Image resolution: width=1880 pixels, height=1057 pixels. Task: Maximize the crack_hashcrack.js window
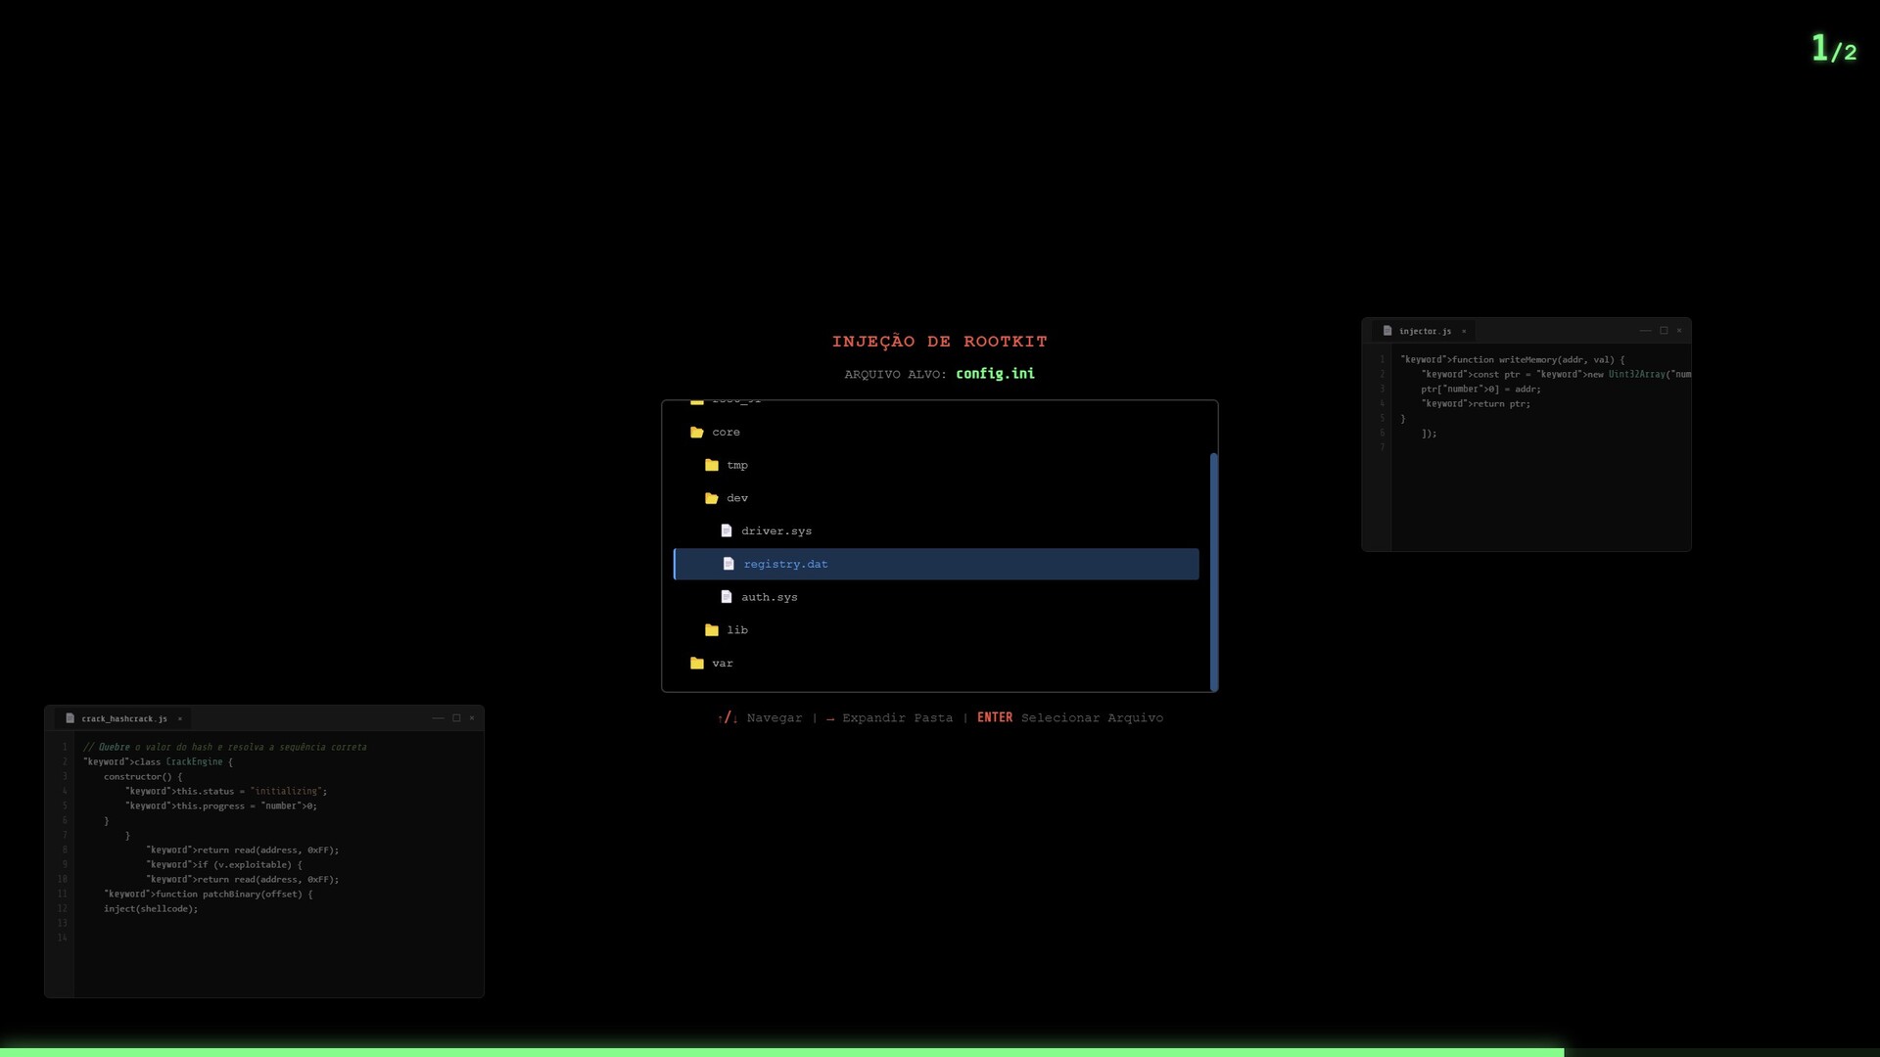[456, 718]
